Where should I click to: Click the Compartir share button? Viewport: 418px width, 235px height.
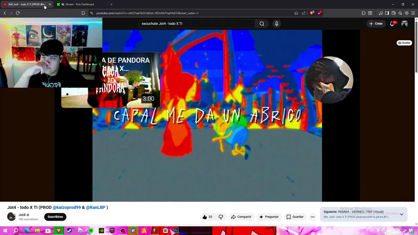241,217
